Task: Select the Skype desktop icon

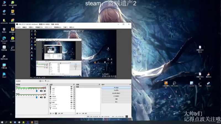Action: click(x=4, y=75)
